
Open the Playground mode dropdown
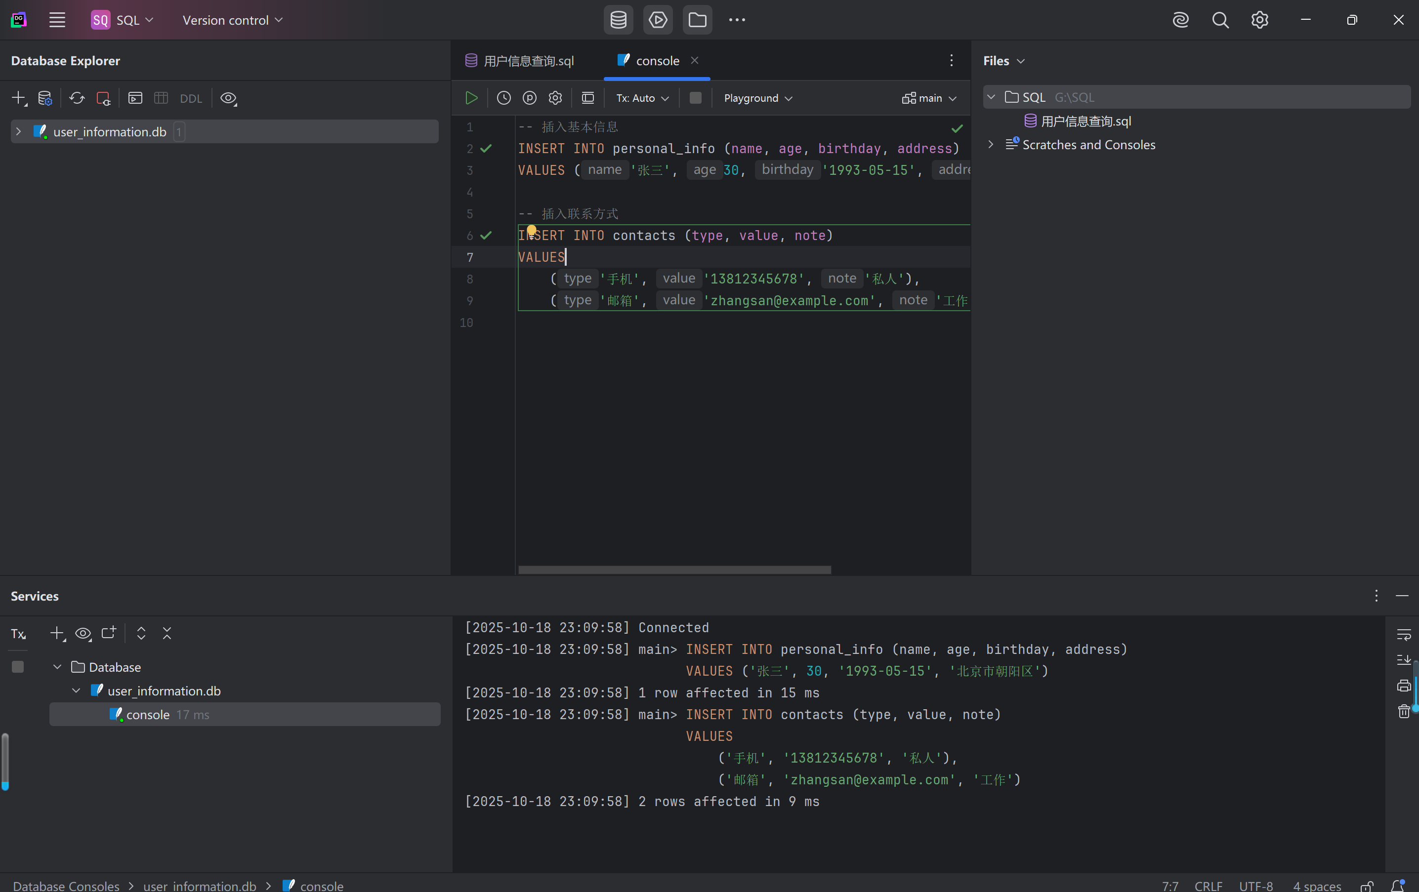pos(757,98)
